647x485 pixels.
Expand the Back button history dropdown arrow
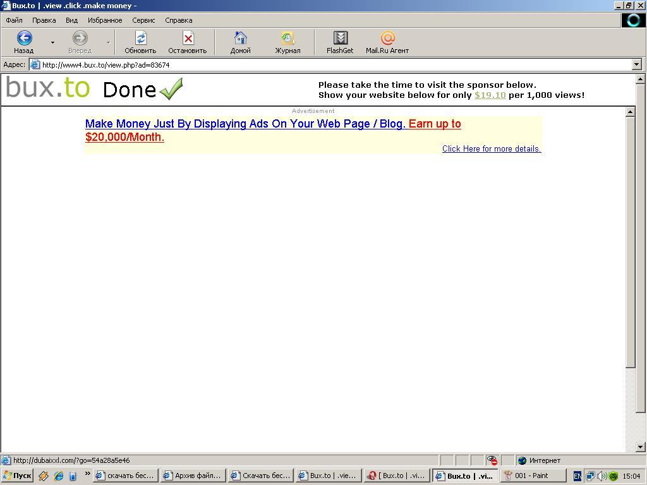[52, 42]
